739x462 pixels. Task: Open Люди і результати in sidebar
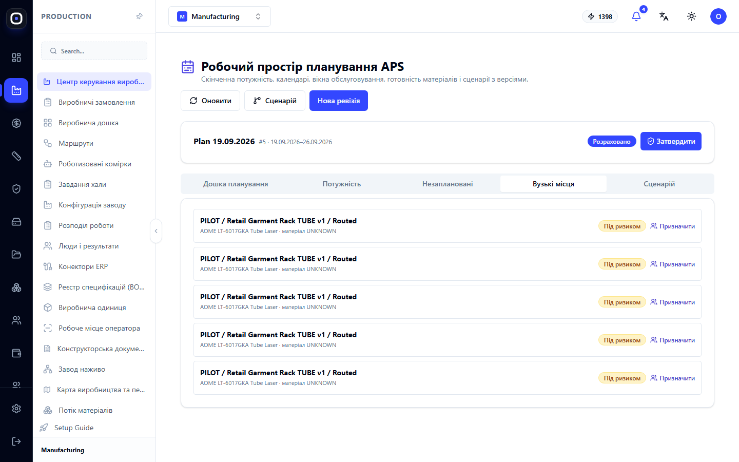(x=94, y=246)
